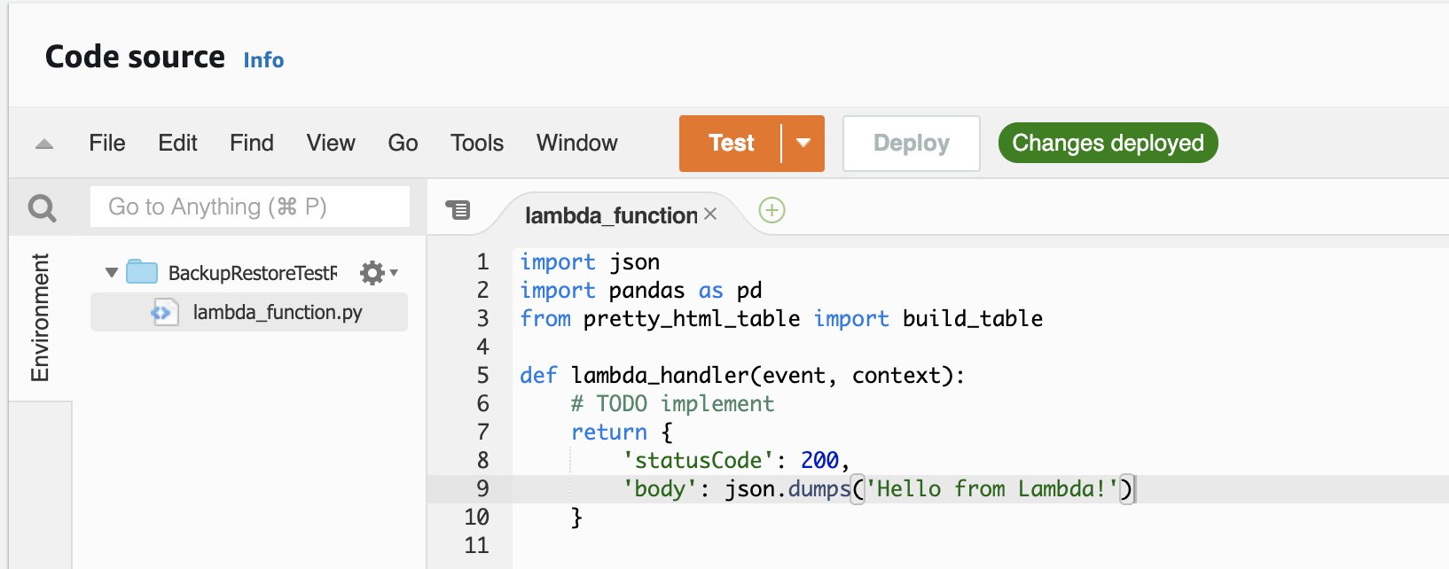The height and width of the screenshot is (569, 1449).
Task: Select lambda_function.py in the file tree
Action: (x=277, y=313)
